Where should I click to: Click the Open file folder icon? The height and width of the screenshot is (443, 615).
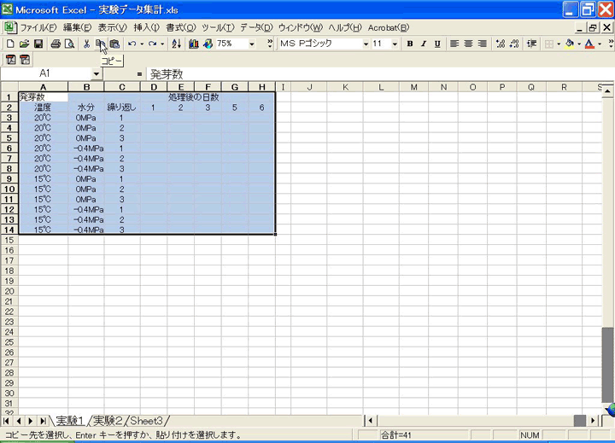click(24, 44)
